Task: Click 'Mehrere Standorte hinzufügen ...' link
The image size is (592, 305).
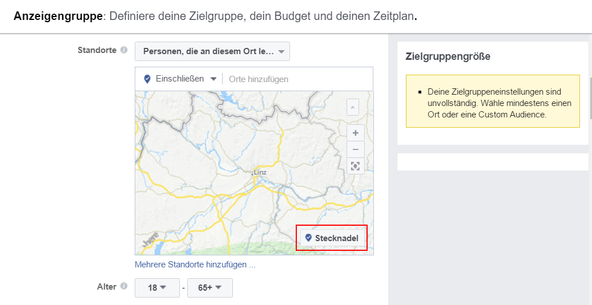Action: [x=195, y=265]
